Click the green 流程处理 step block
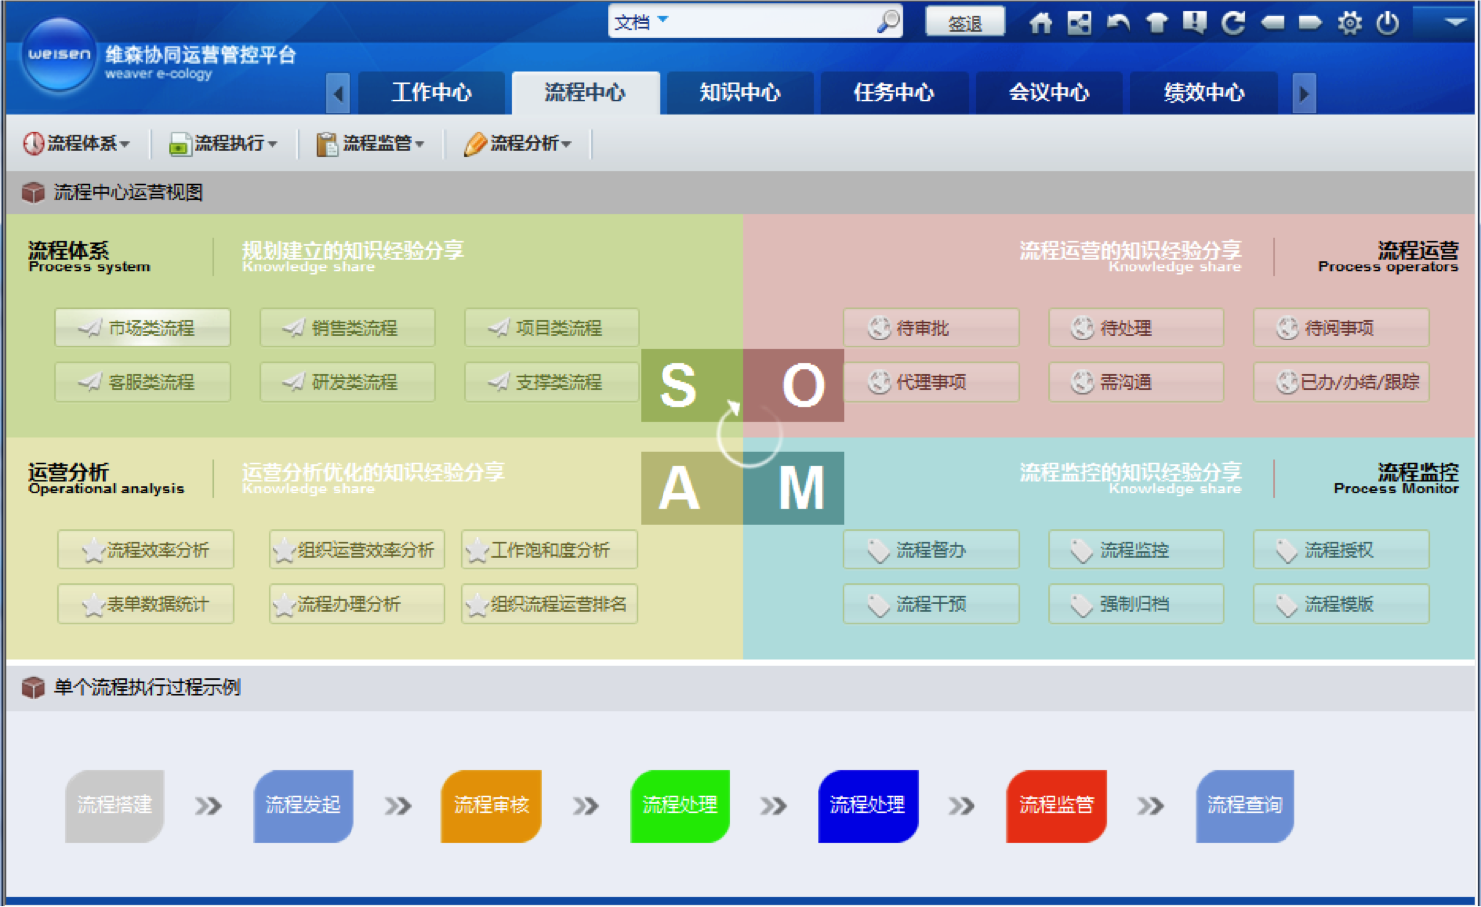The image size is (1481, 907). (679, 805)
